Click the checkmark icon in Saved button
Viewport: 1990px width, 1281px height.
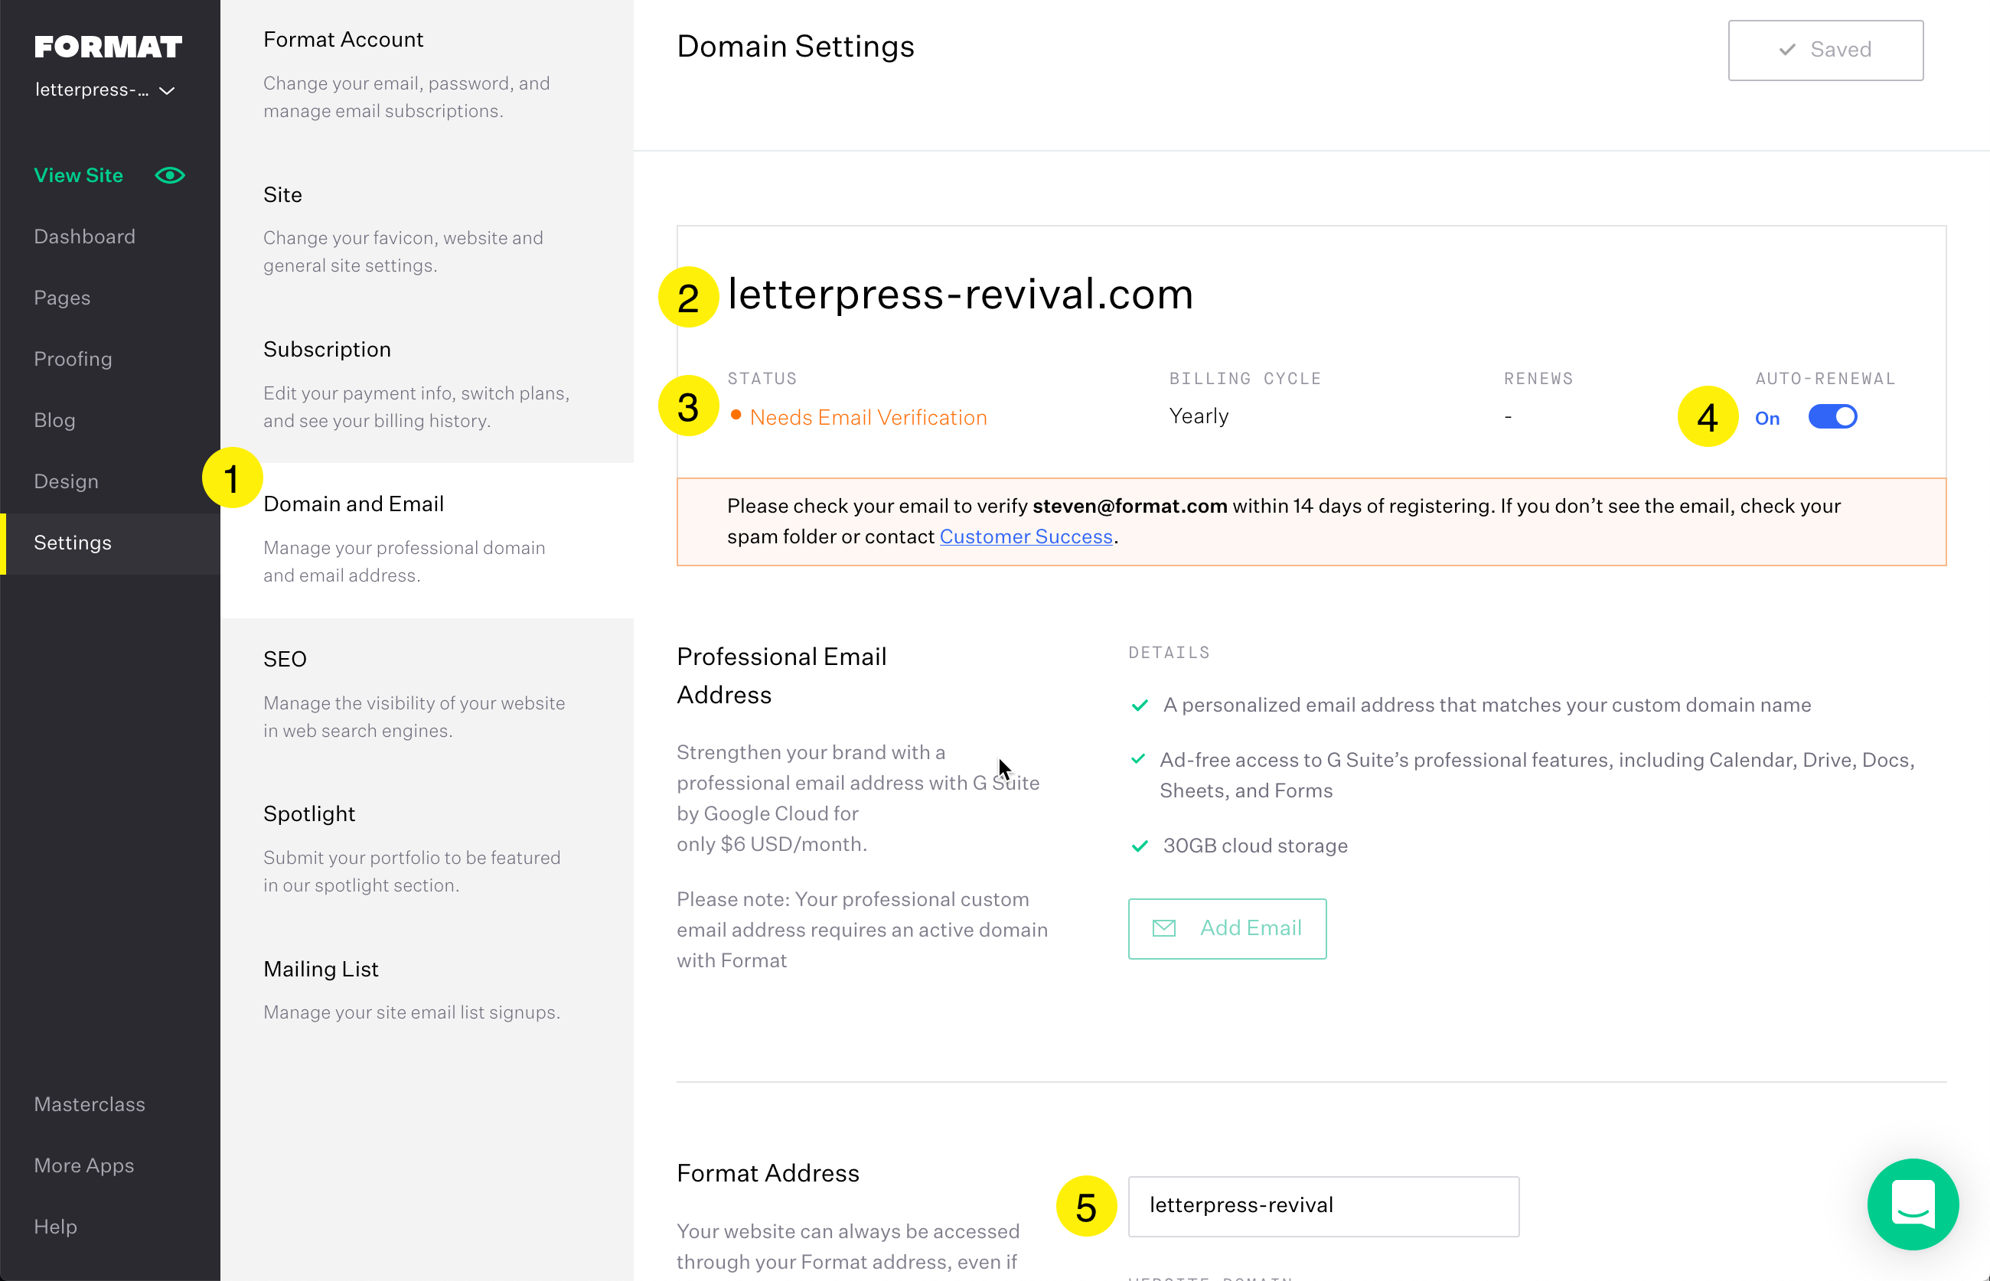1786,50
